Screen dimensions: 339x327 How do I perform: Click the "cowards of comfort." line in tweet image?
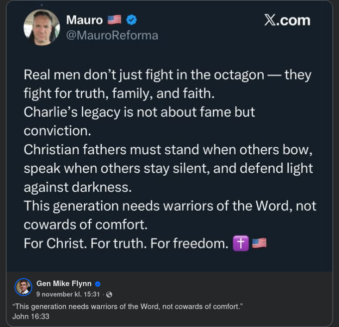(x=86, y=225)
